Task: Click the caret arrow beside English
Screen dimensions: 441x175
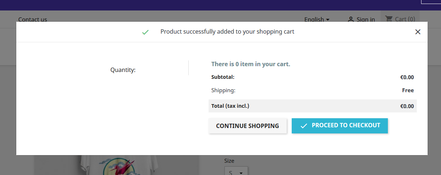Action: coord(328,20)
